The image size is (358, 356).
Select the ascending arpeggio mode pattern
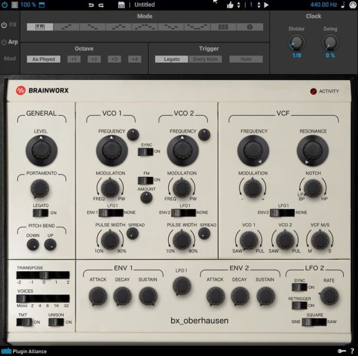66,27
